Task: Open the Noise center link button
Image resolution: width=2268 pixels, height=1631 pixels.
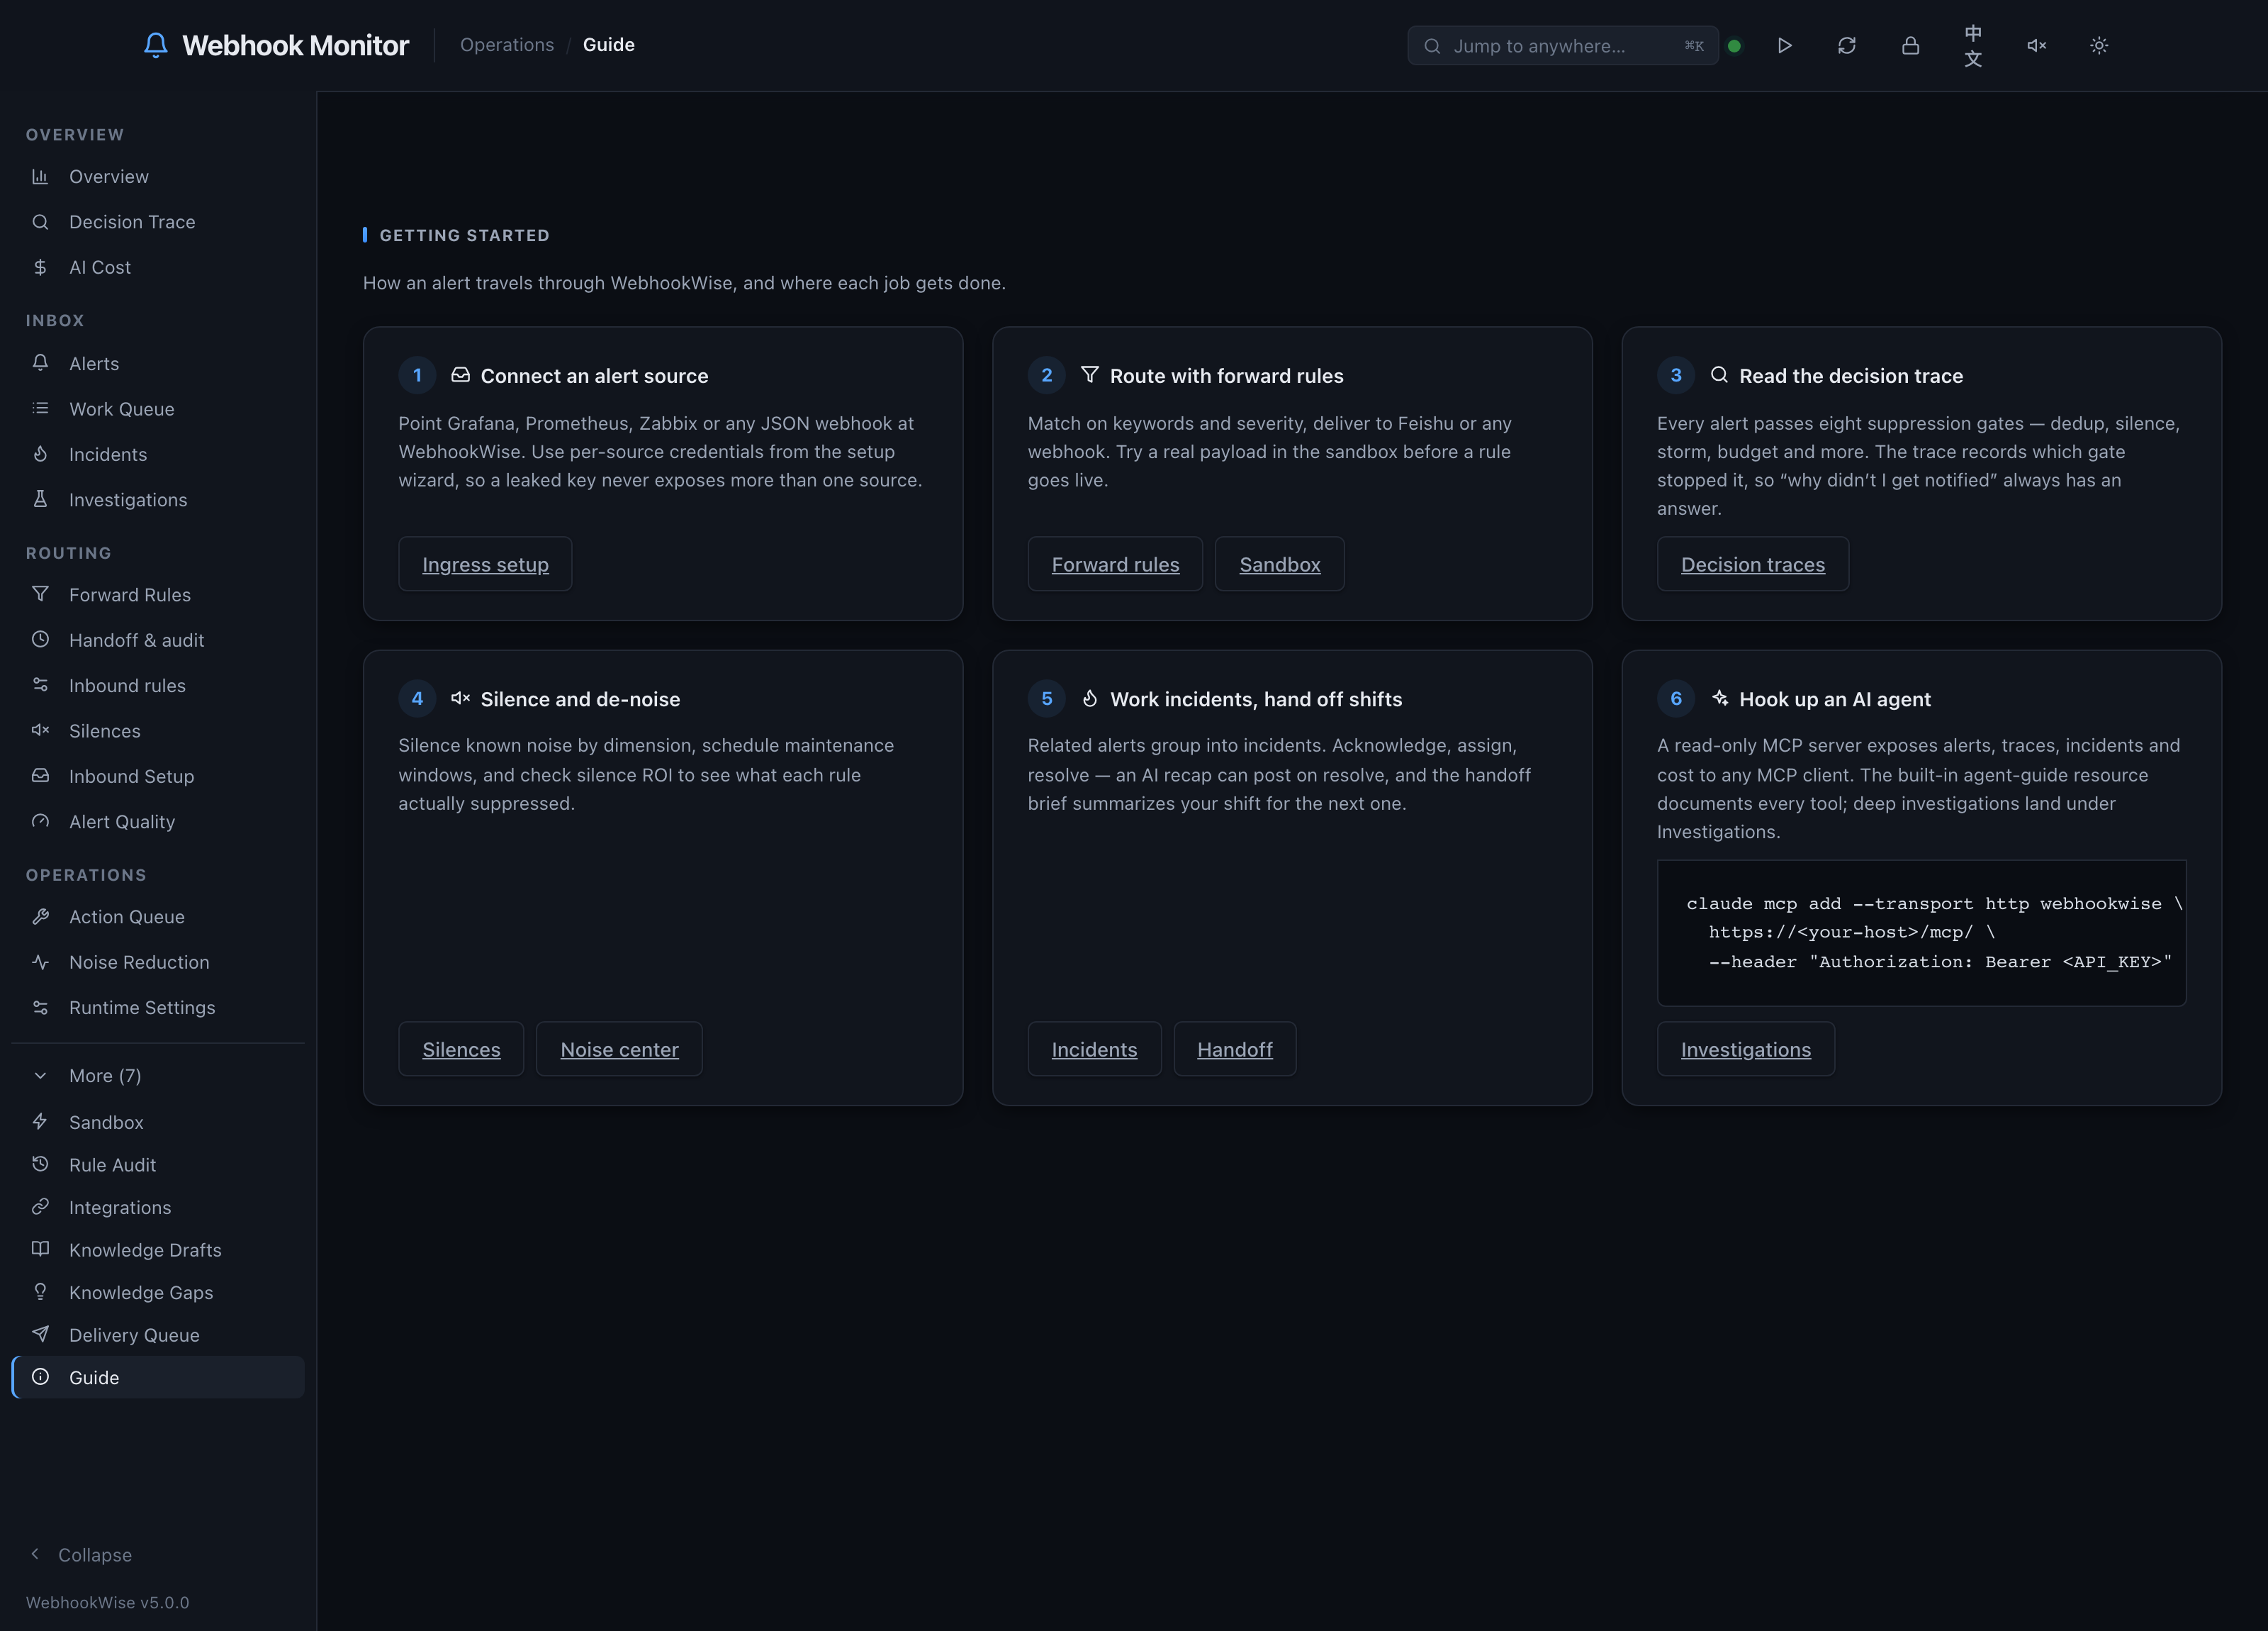Action: click(x=619, y=1049)
